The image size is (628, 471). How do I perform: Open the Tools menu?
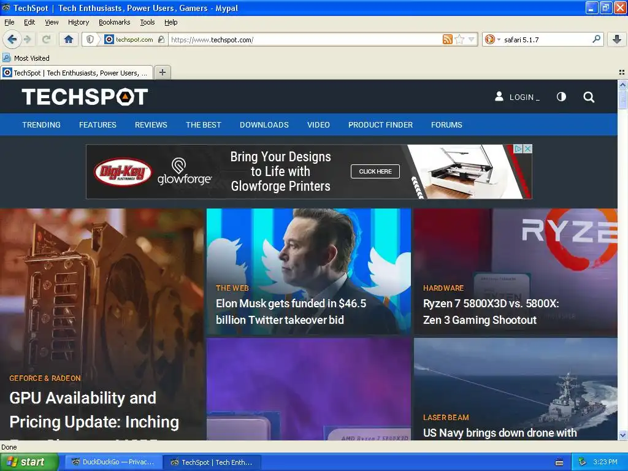point(147,22)
